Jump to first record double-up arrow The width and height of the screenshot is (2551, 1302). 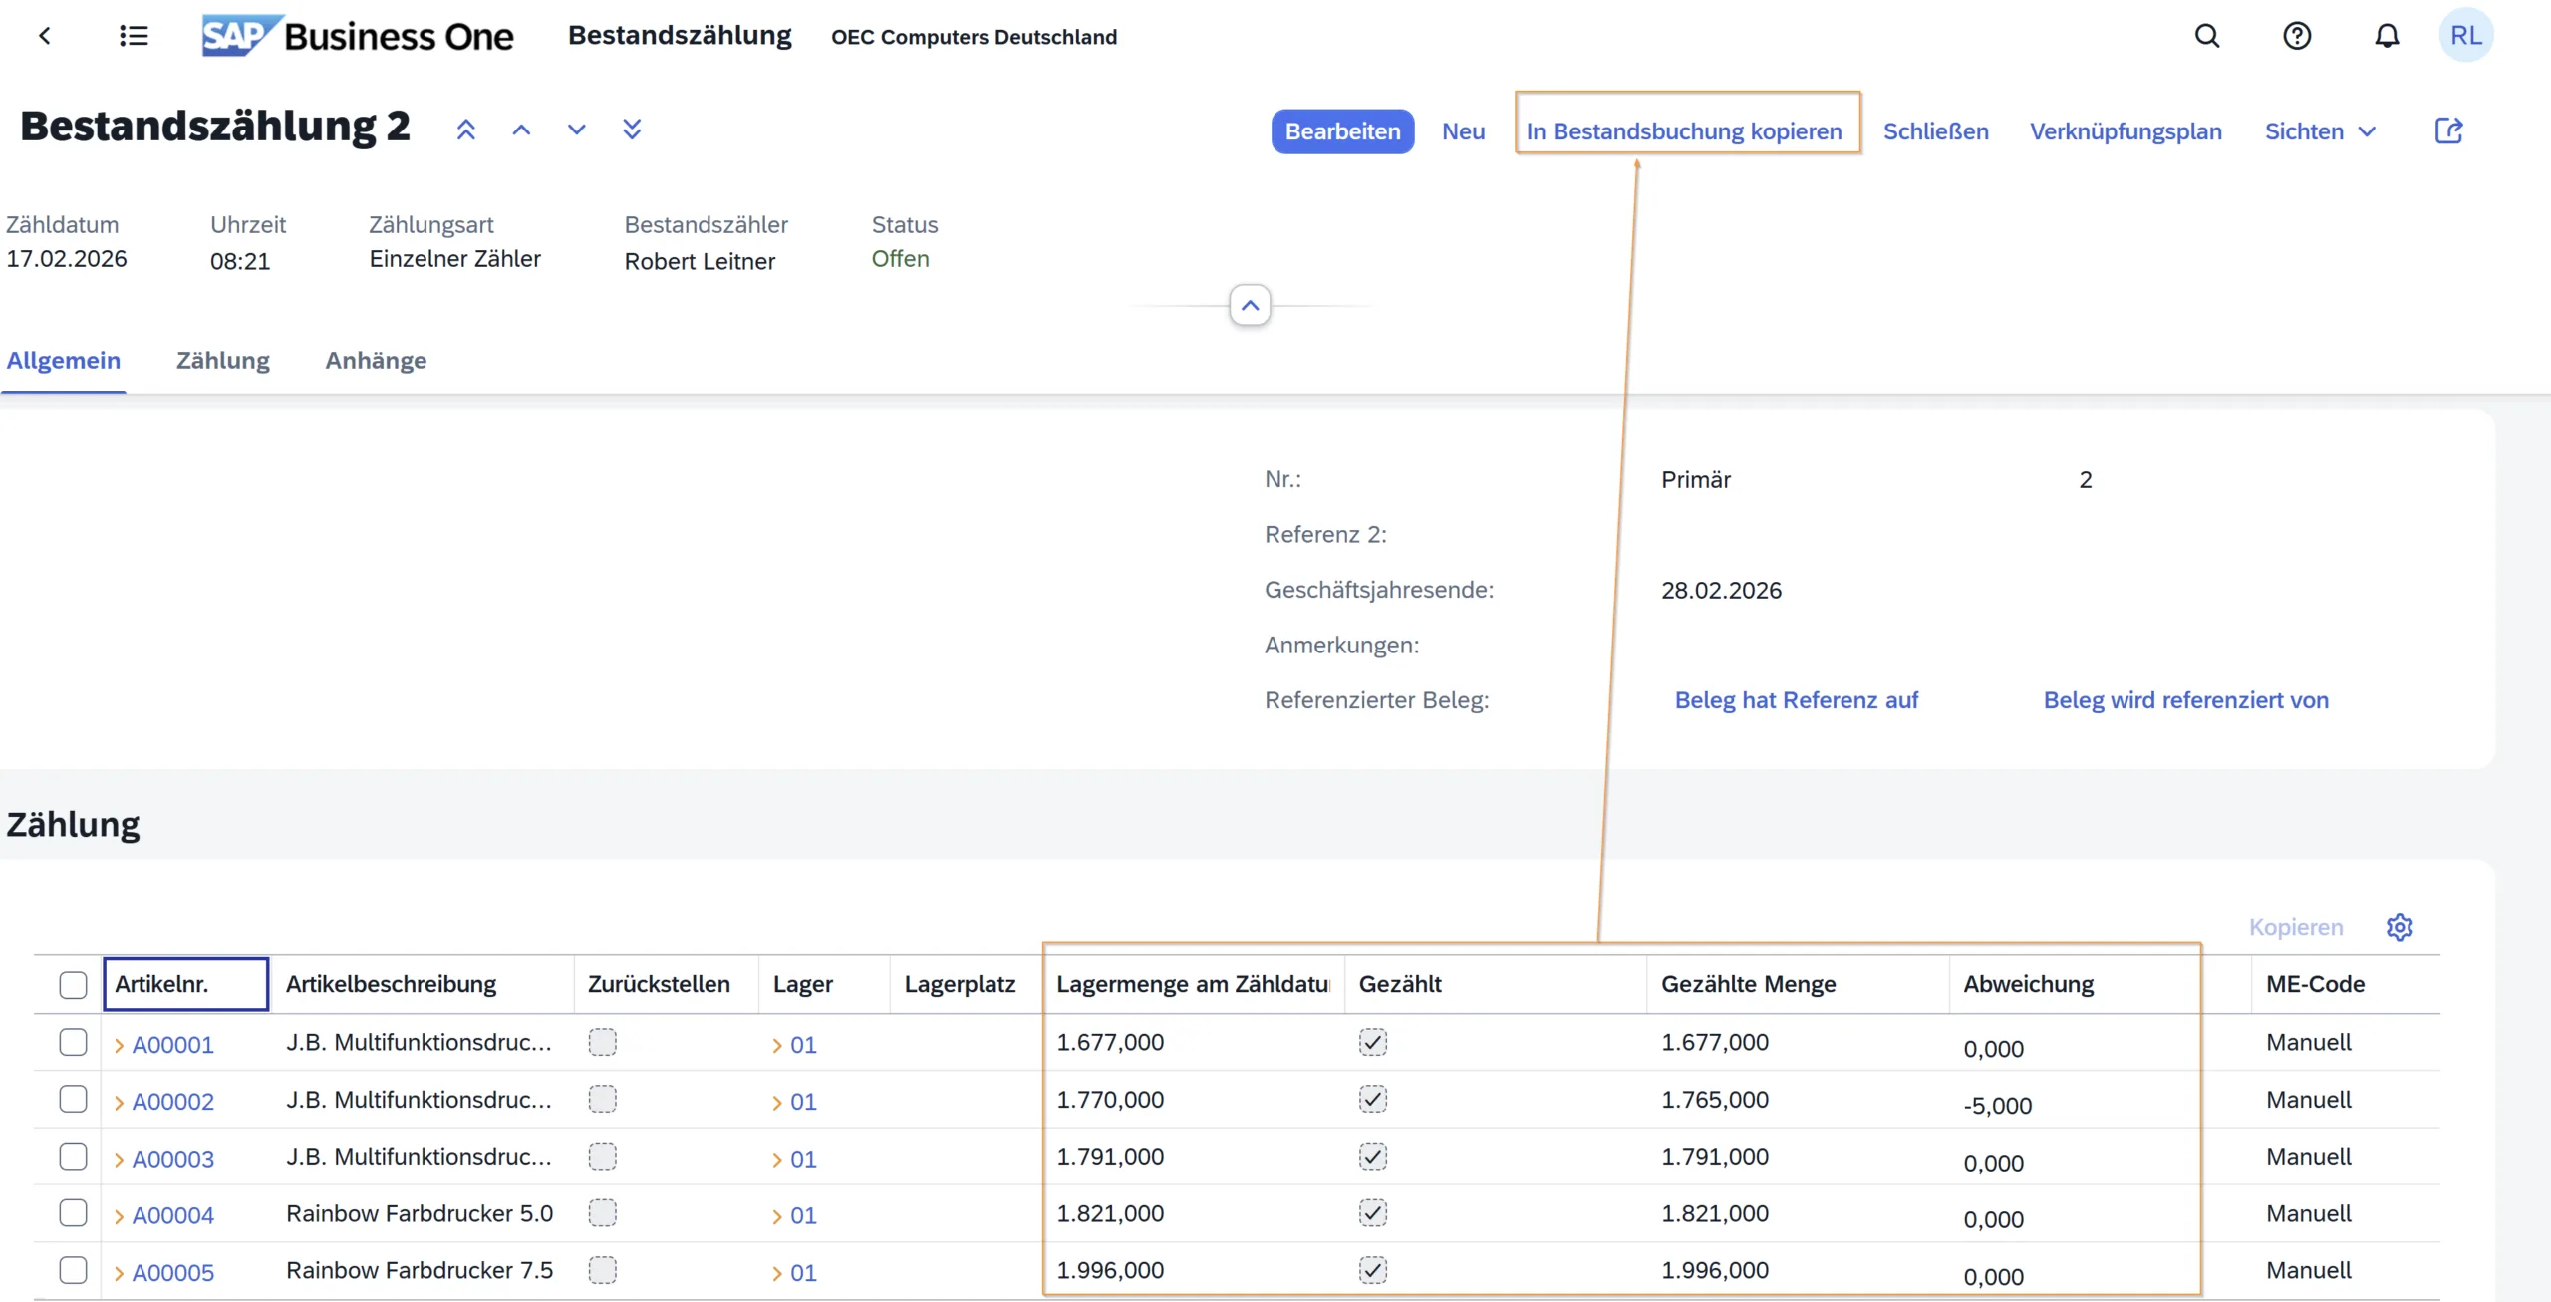click(x=466, y=130)
